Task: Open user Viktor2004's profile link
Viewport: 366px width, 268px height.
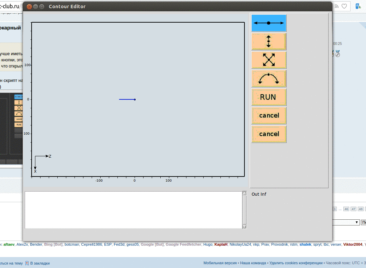Action: pos(353,244)
